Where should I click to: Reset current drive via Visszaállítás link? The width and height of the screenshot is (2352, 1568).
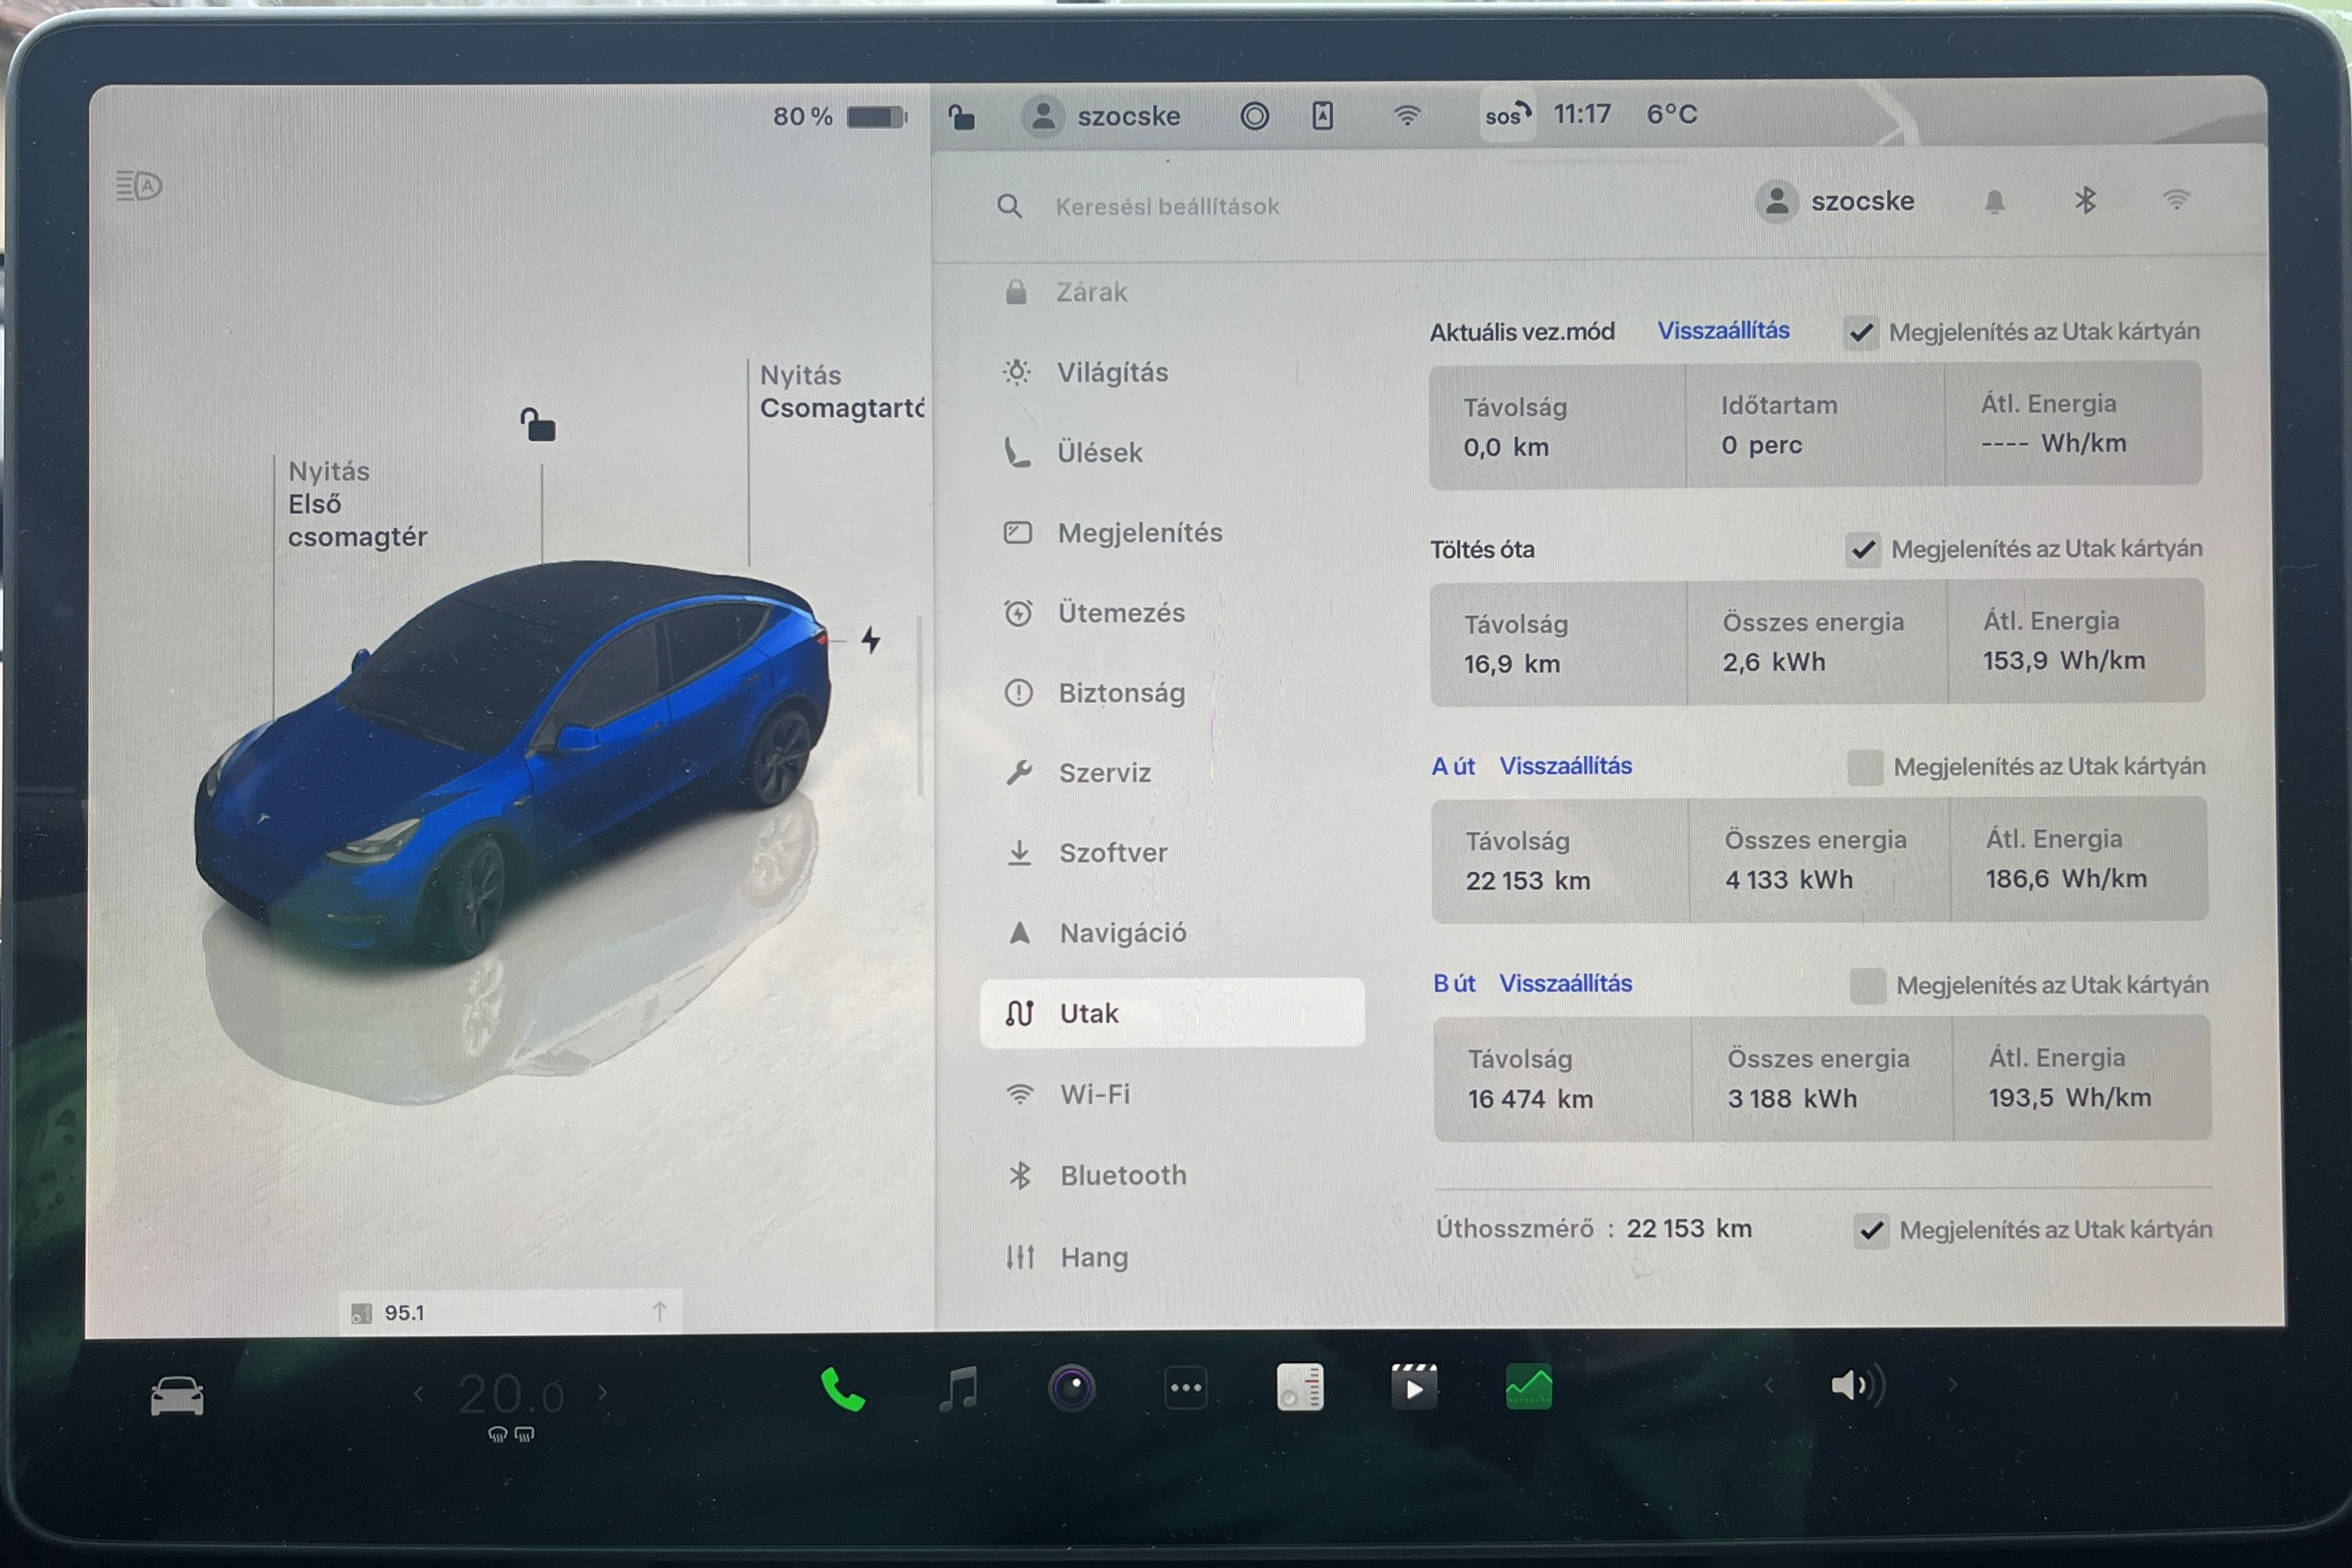tap(1723, 331)
